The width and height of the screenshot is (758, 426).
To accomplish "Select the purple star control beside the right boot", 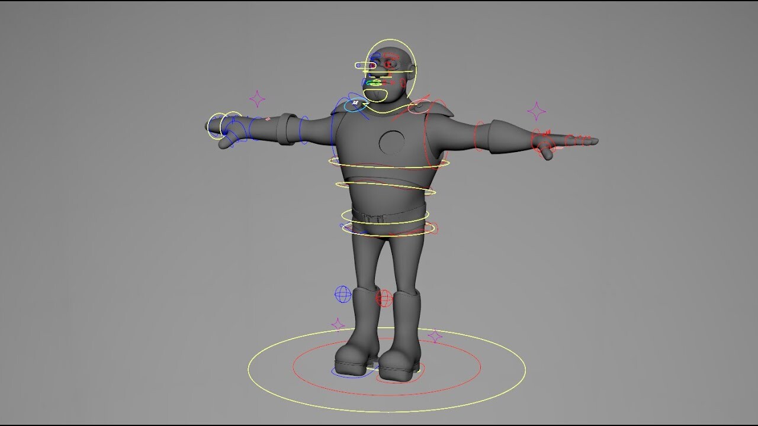I will [x=436, y=334].
